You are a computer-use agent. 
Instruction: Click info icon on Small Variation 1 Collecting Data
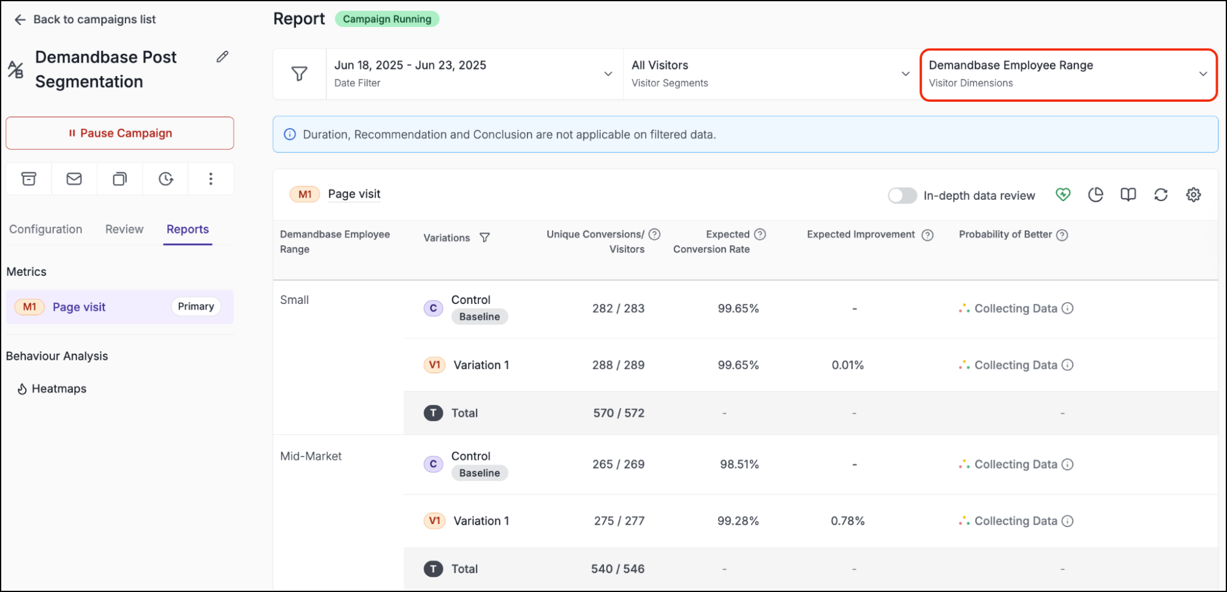[1068, 365]
